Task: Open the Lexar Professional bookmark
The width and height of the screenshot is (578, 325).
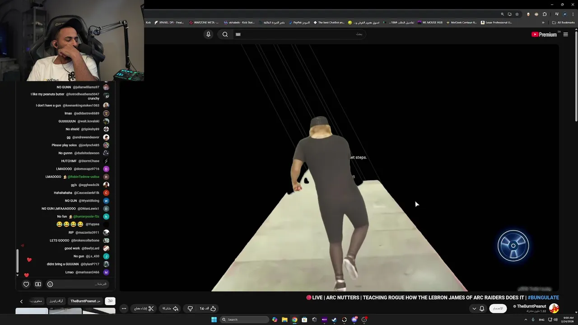Action: pos(496,22)
